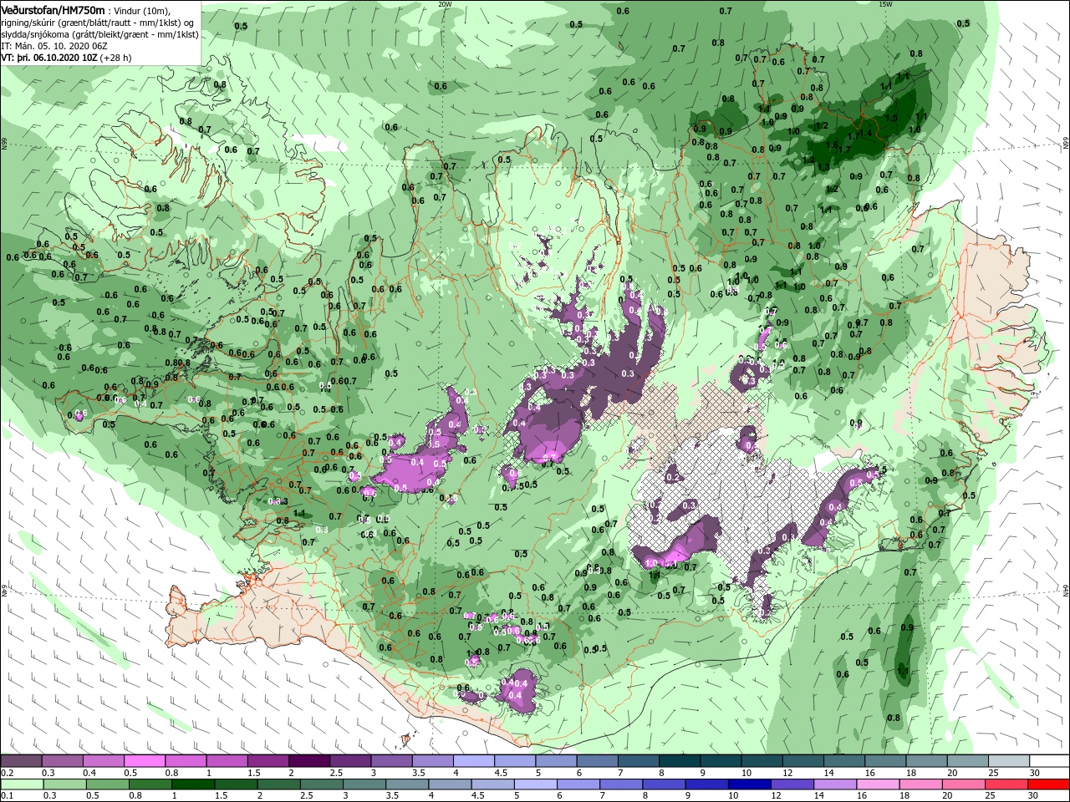
Task: Pick lower legend deep blue swatch between 10 and 12
Action: (748, 784)
